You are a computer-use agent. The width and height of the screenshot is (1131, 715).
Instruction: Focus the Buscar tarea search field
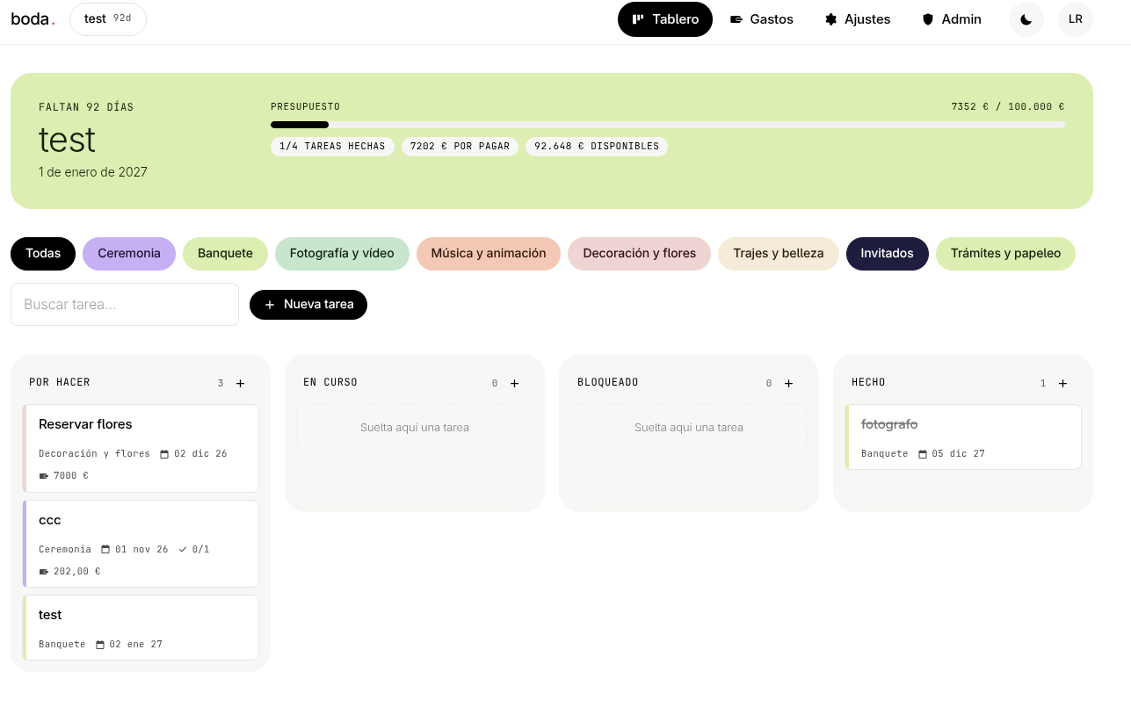click(x=125, y=305)
